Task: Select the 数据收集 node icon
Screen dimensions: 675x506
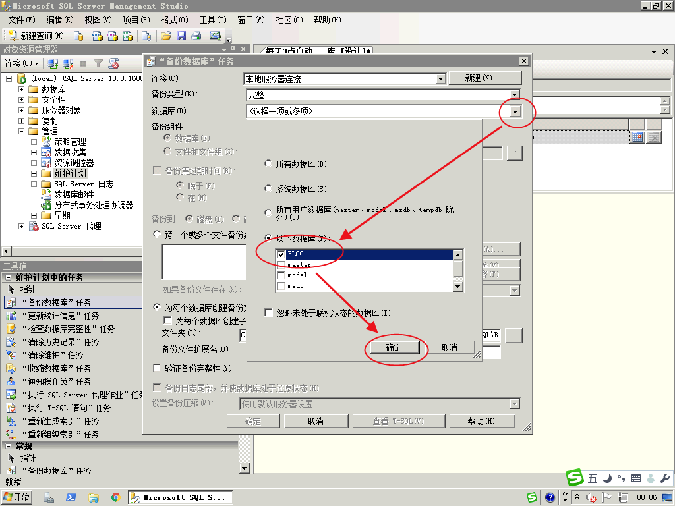Action: [x=46, y=152]
